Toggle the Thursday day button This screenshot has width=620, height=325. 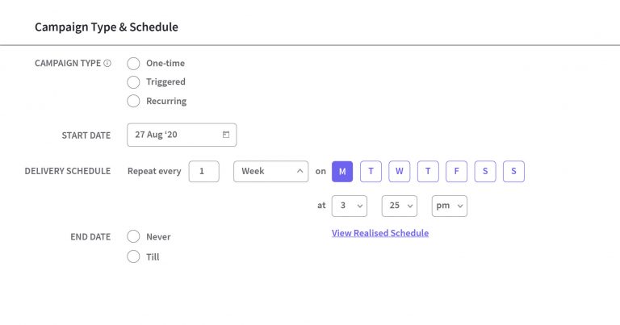(428, 172)
